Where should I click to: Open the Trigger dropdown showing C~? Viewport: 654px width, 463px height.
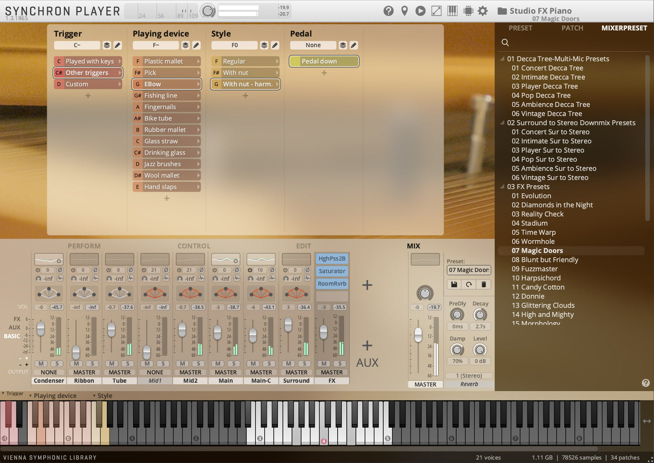point(77,45)
